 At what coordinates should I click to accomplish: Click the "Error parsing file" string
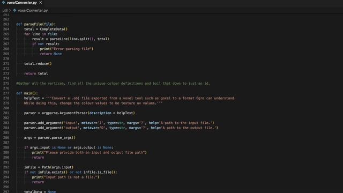coord(72,49)
